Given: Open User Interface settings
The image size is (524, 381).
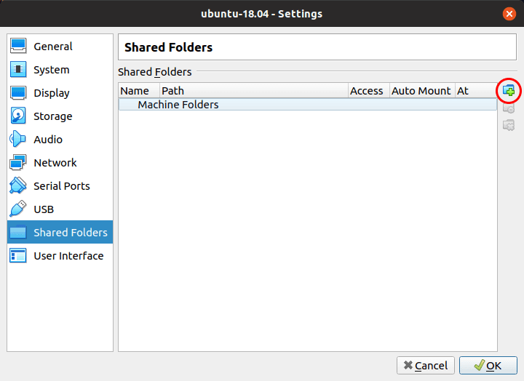Looking at the screenshot, I should click(60, 256).
